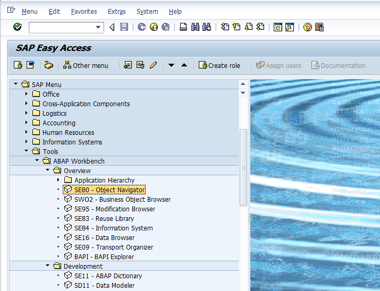Click the green Enter checkmark icon

point(17,27)
